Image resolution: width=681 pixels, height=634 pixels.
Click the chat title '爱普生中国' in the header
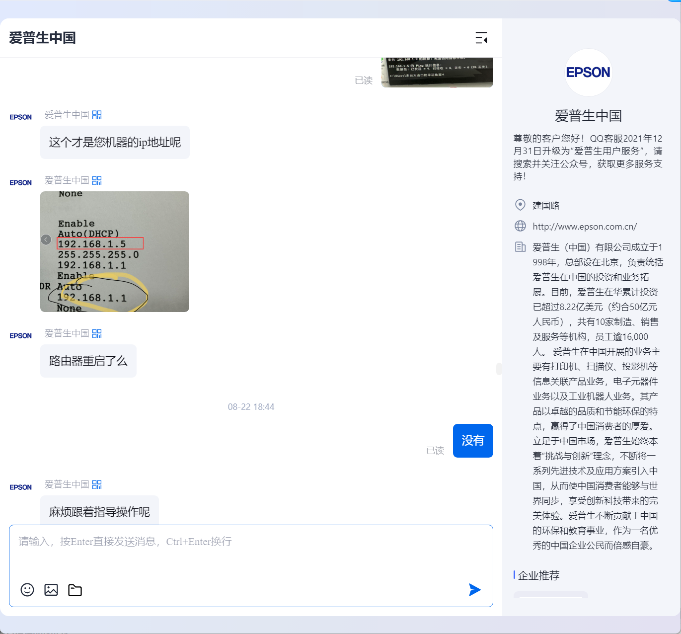(42, 38)
